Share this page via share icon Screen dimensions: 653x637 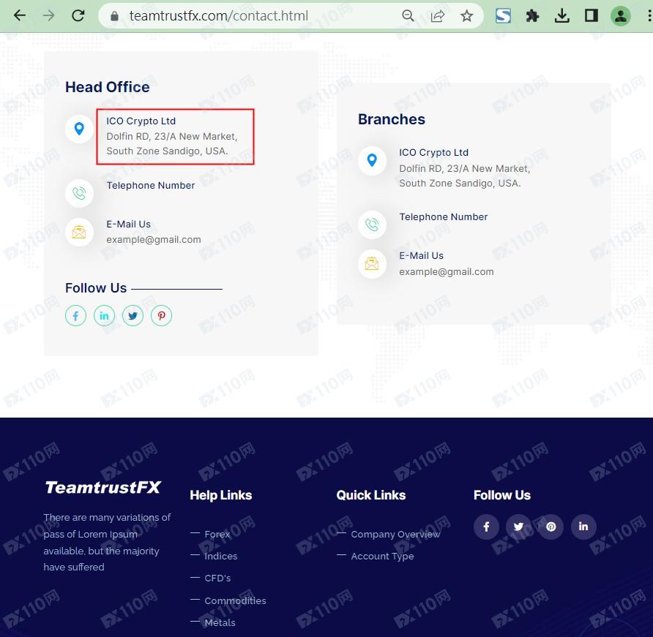[438, 16]
